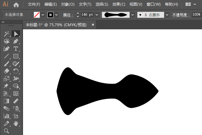This screenshot has width=202, height=135.
Task: Select the Shape Builder tool
Action: 16,86
